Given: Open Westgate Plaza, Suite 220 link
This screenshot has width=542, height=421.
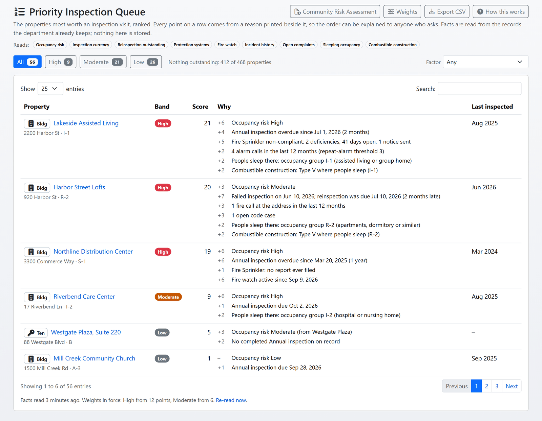Looking at the screenshot, I should coord(86,332).
